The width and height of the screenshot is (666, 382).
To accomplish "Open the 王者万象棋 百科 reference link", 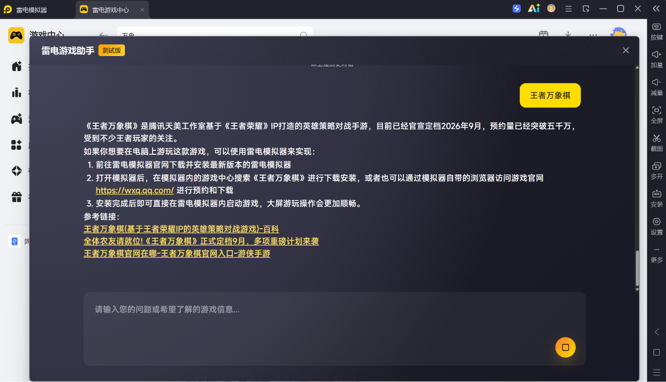I will point(181,229).
